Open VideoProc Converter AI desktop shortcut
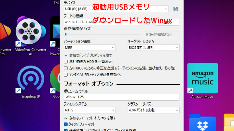 31,36
